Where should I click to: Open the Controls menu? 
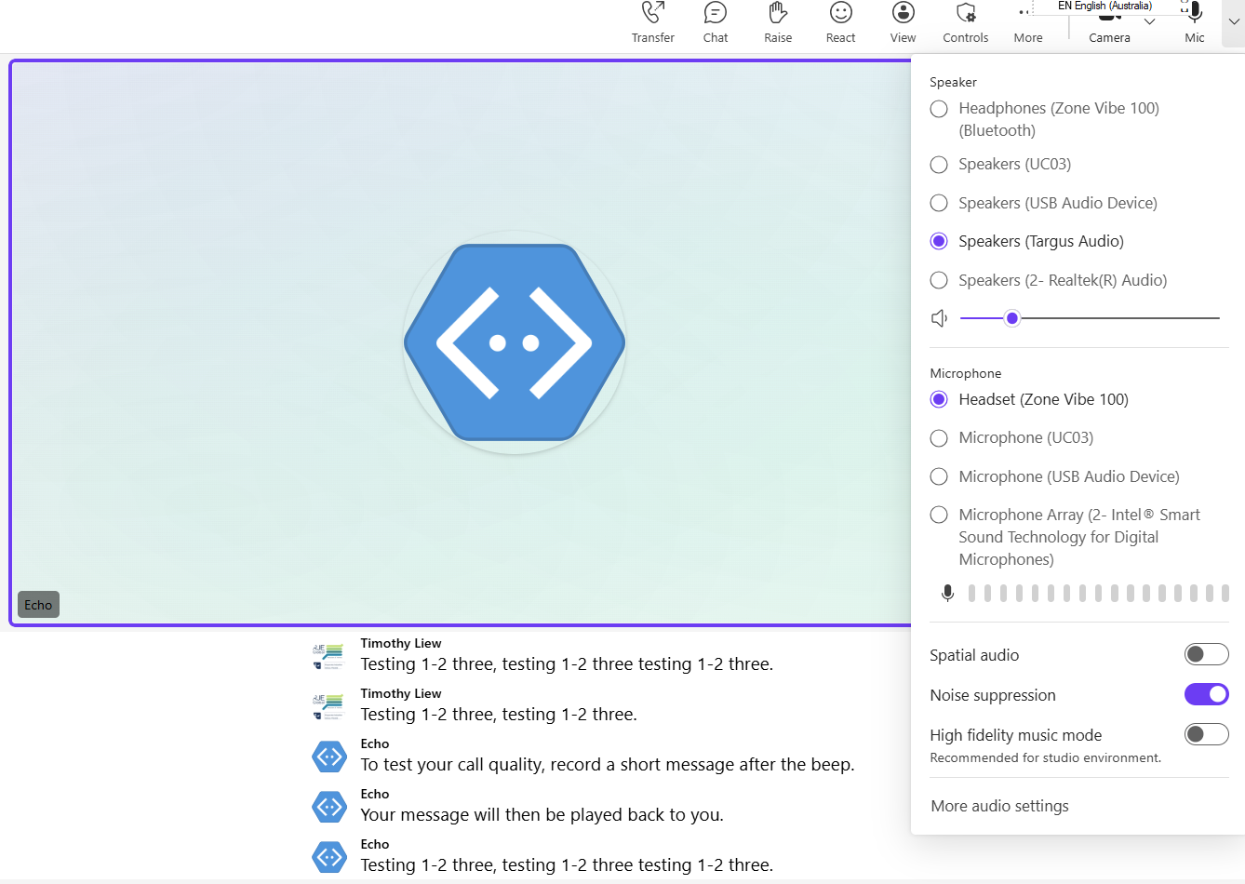[966, 22]
